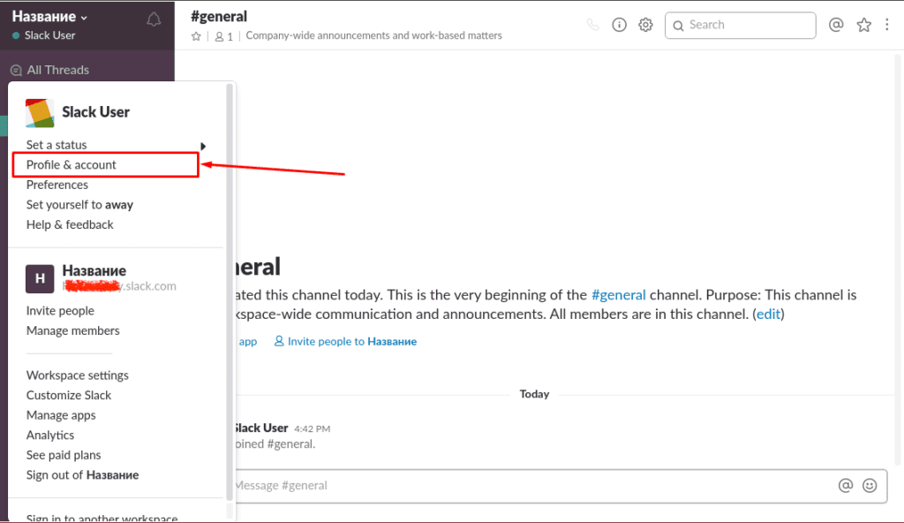Viewport: 904px width, 523px height.
Task: Click the edit purpose link
Action: tap(768, 315)
